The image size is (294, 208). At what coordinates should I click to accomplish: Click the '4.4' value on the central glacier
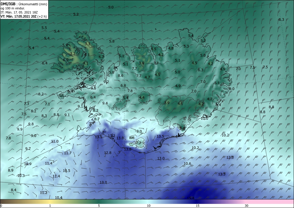(142, 97)
